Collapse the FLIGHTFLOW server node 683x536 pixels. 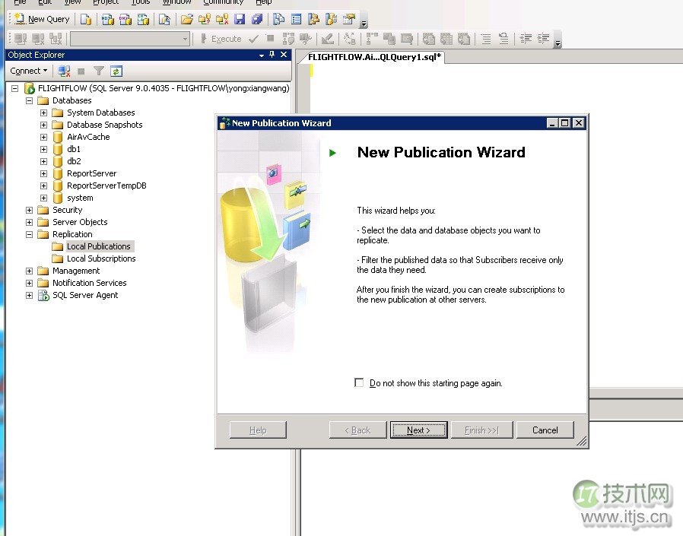pos(14,88)
